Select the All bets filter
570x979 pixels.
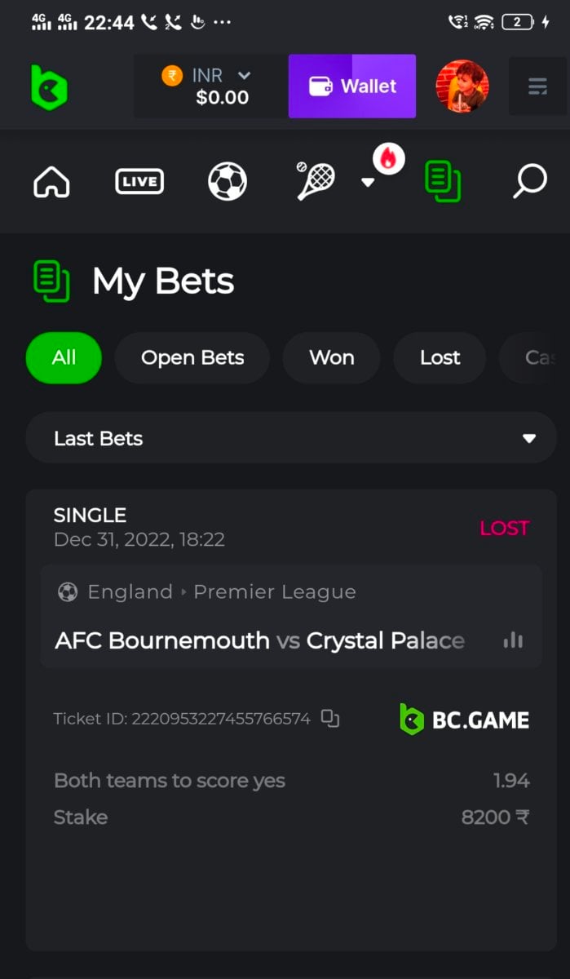point(64,357)
